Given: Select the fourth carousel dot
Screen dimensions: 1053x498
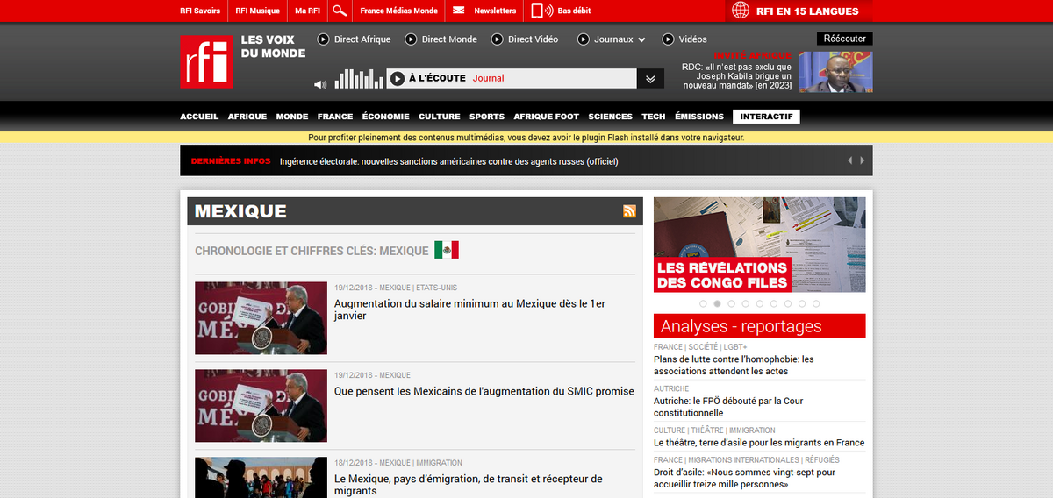Looking at the screenshot, I should [x=745, y=303].
